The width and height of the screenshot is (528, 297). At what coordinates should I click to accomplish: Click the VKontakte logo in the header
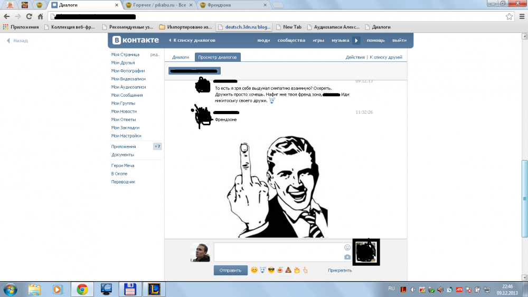[134, 41]
